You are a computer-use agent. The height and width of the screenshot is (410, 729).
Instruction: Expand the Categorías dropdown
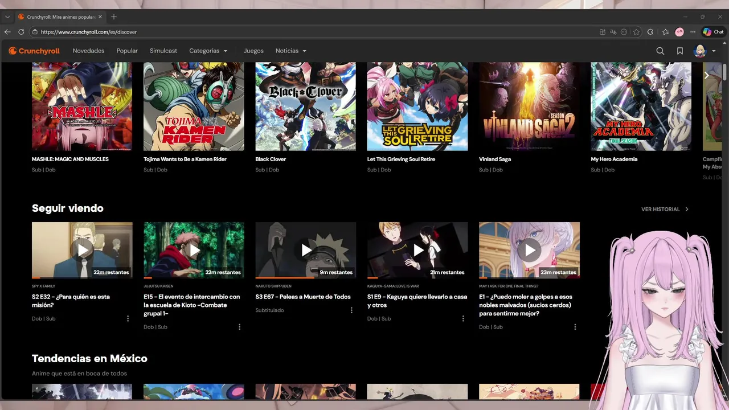point(208,51)
